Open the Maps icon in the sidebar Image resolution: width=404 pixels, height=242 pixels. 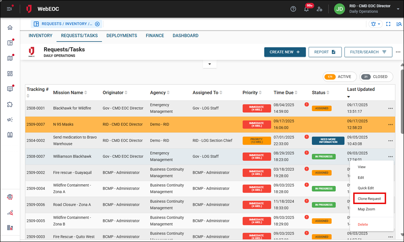10,58
